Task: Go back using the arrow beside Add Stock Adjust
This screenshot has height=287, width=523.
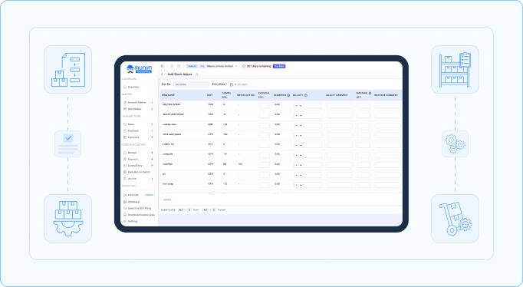Action: [162, 74]
